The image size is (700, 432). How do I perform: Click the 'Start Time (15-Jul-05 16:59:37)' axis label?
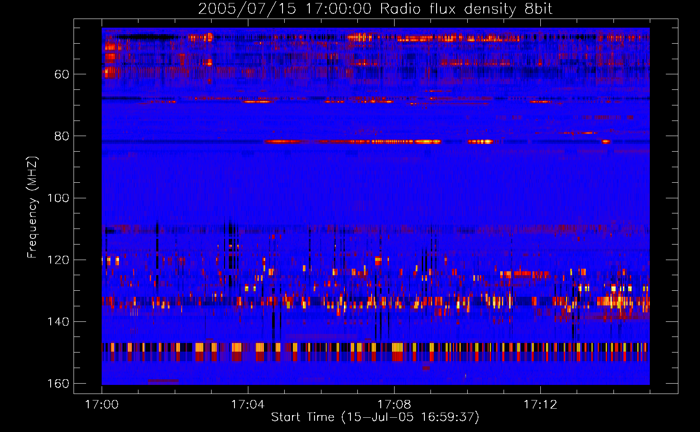(x=375, y=417)
